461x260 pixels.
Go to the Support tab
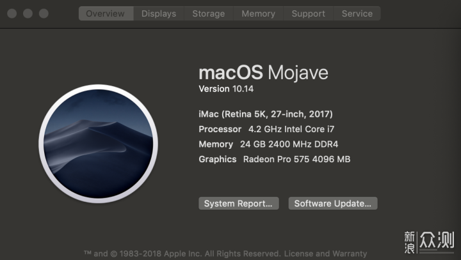[309, 13]
